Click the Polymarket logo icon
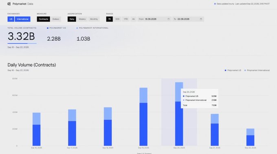277x154 pixels. [x=9, y=4]
